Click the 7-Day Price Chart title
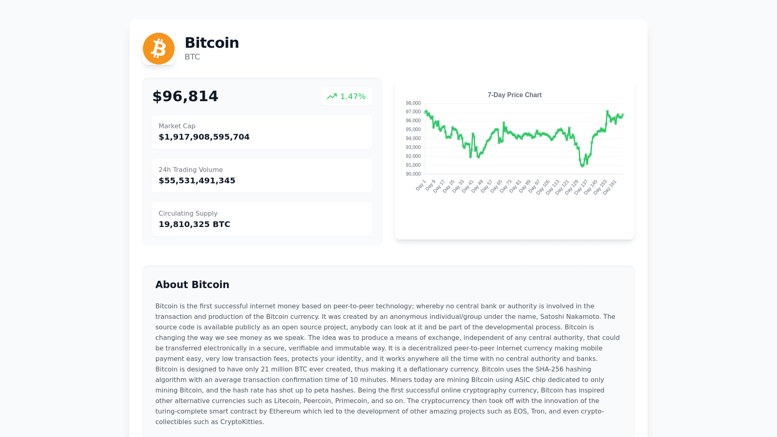This screenshot has width=777, height=437. pos(514,95)
